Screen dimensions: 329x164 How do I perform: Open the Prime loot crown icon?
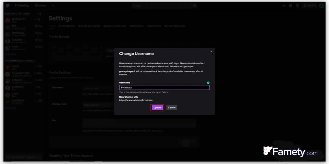point(284,6)
